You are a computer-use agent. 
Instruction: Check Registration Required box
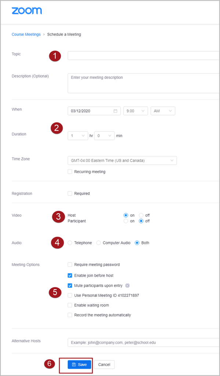70,193
